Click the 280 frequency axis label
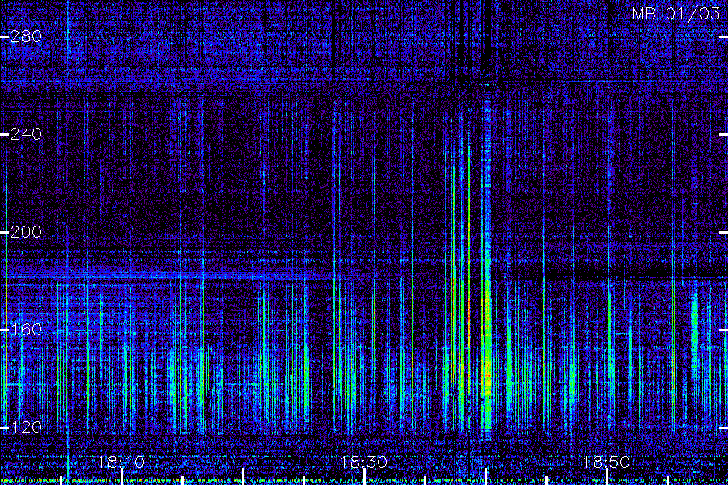The width and height of the screenshot is (728, 485). point(26,36)
